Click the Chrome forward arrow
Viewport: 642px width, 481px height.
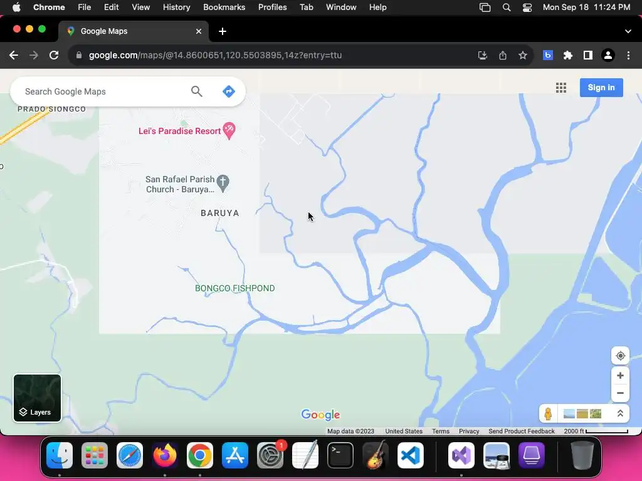click(x=34, y=55)
